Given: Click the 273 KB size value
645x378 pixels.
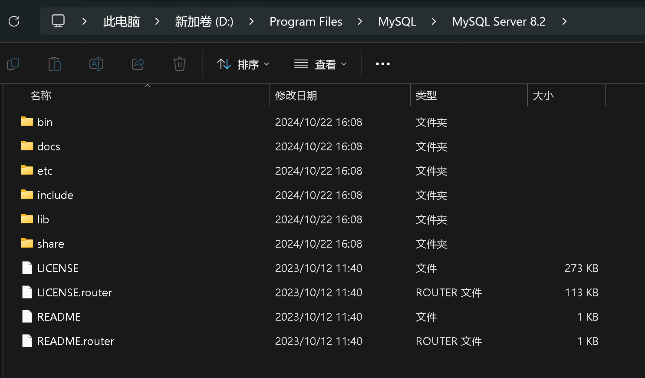Looking at the screenshot, I should 582,268.
